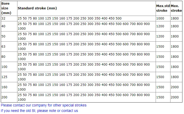Click Max.std stroke 1500 in bore 100 row

(163, 67)
